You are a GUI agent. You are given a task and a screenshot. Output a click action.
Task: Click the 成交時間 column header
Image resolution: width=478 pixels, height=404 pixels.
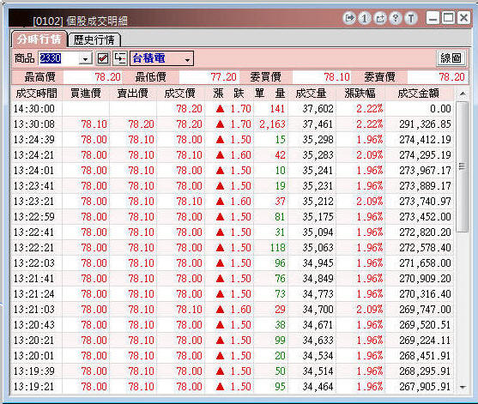[36, 93]
